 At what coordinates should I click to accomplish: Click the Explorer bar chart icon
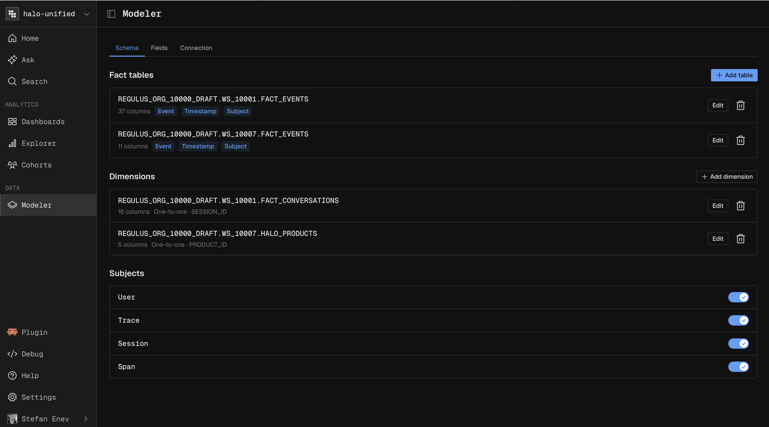[x=12, y=143]
